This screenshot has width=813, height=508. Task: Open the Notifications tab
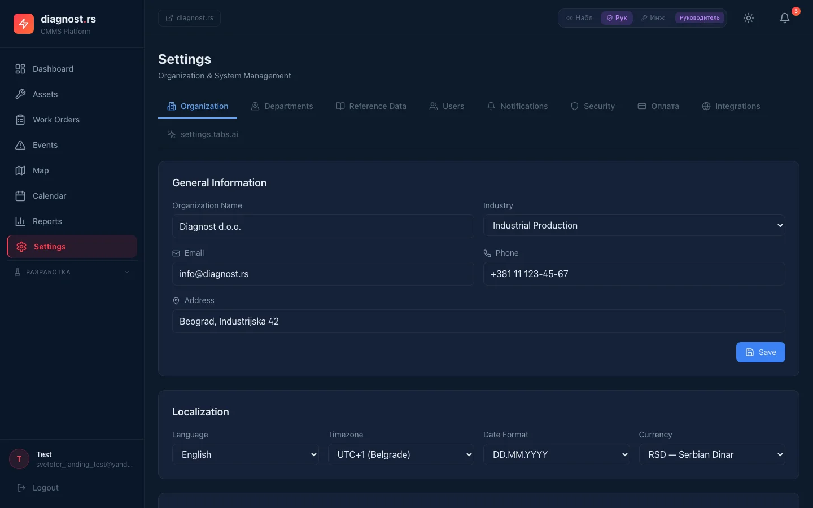tap(517, 106)
